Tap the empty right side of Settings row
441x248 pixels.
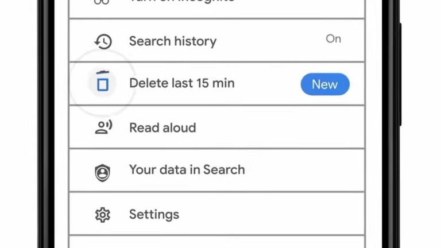click(272, 214)
